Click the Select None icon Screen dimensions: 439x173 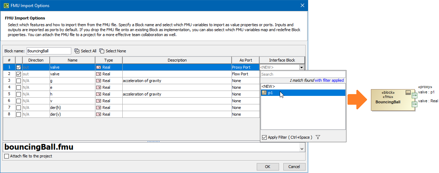pos(102,51)
